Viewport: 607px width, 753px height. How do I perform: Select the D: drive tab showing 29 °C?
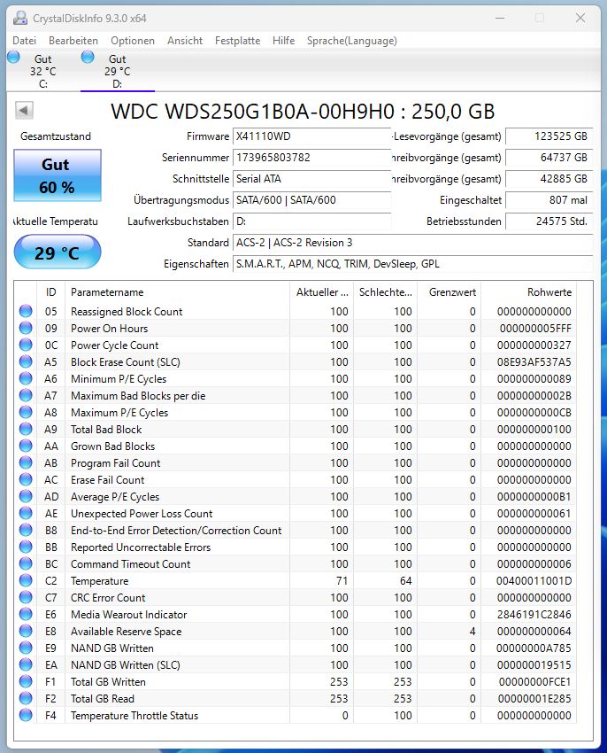click(118, 71)
